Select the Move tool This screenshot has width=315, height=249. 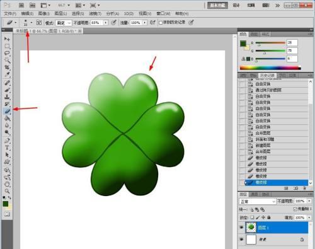(x=7, y=39)
